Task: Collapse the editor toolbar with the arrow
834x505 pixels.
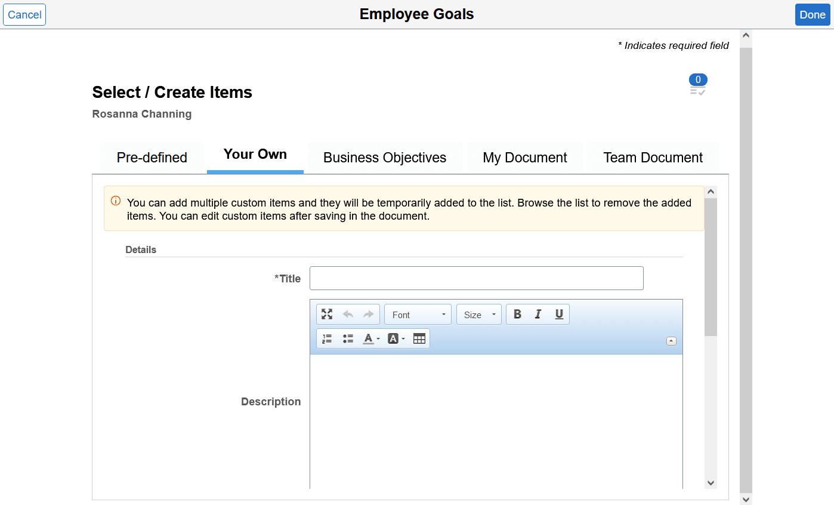Action: click(671, 340)
